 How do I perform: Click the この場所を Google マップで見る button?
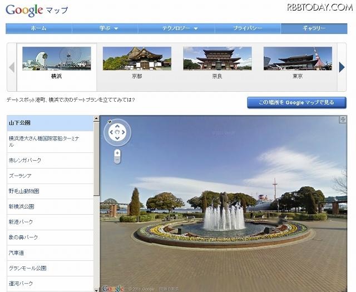[x=296, y=103]
